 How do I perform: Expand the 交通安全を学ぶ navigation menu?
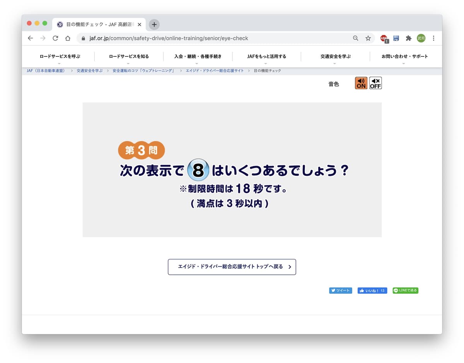[335, 56]
